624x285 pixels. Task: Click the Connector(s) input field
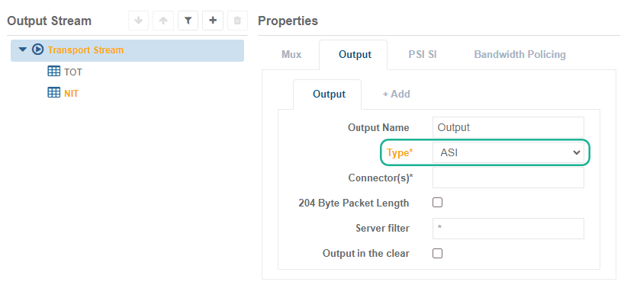(508, 178)
